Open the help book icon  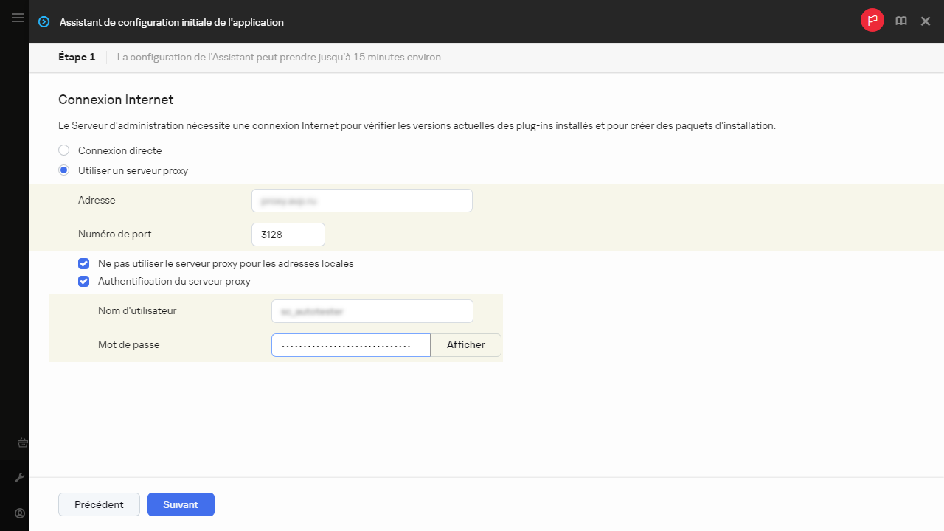pos(900,21)
